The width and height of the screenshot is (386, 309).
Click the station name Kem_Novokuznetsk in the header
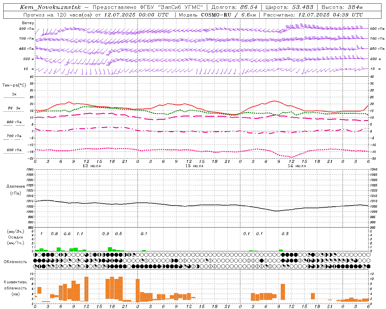pos(50,7)
